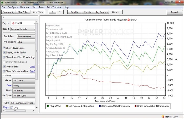
Task: Open the Blind filter All Blinds dropdown
Action: pyautogui.click(x=24, y=91)
